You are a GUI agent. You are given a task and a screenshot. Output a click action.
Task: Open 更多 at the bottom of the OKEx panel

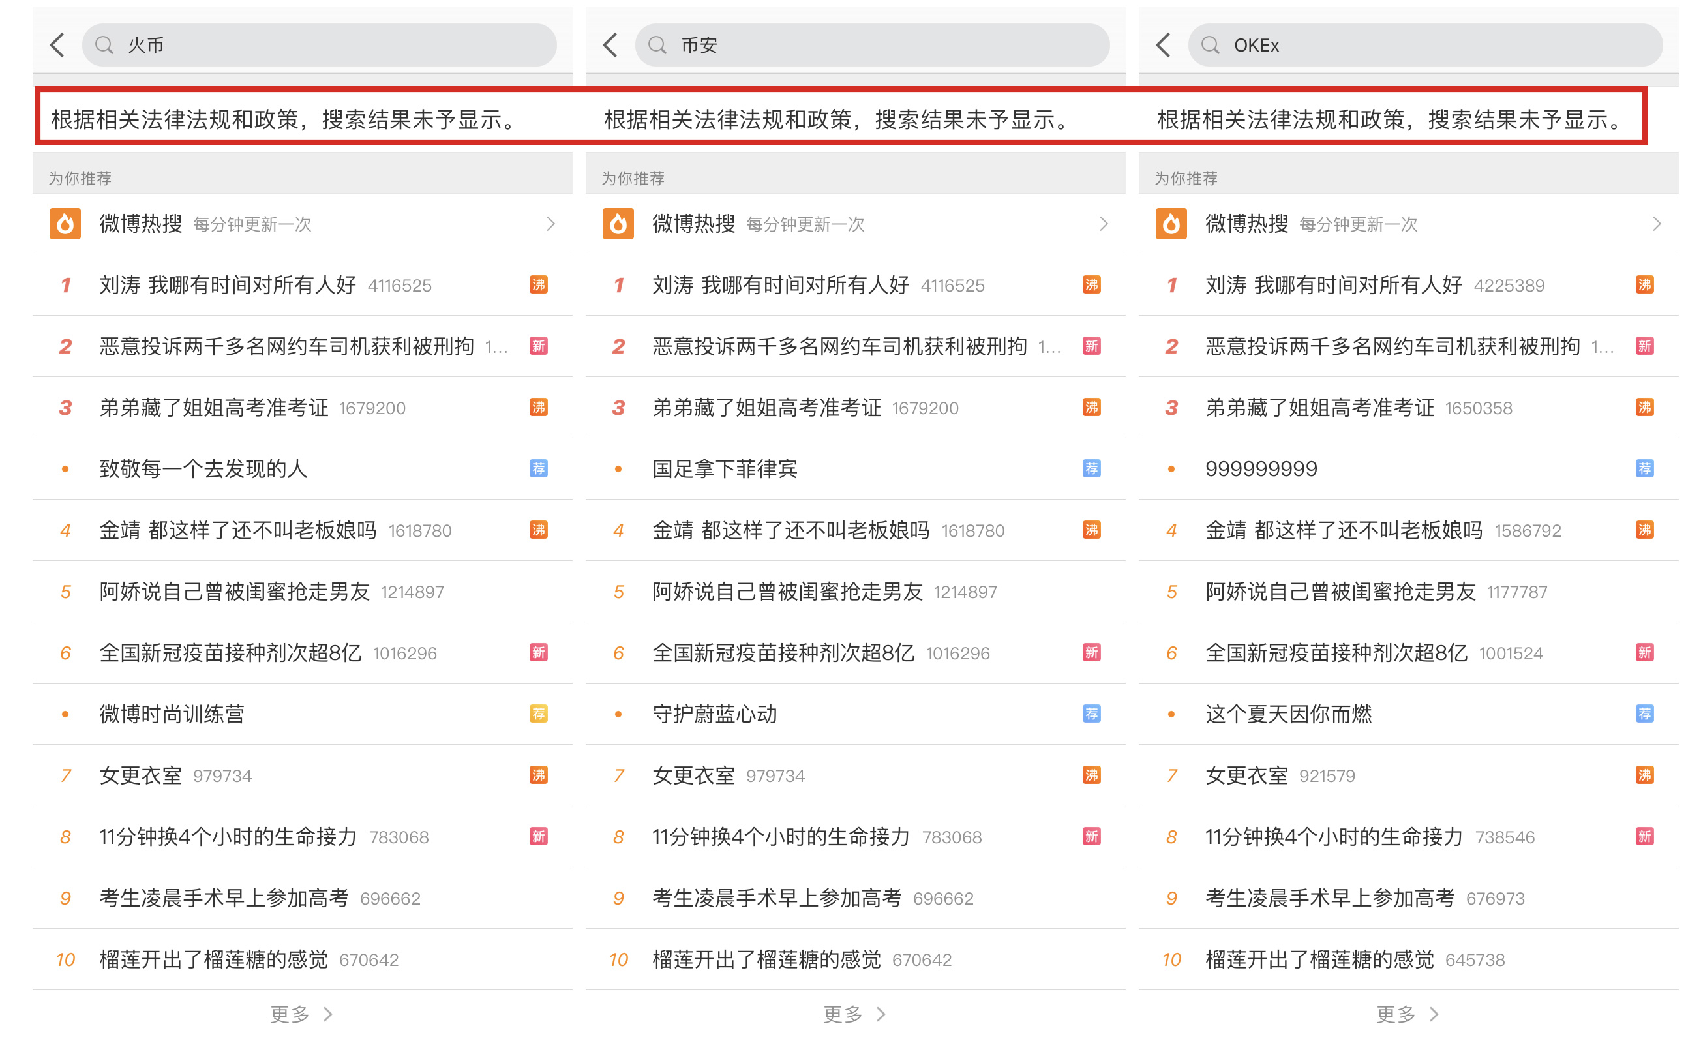point(1408,1014)
